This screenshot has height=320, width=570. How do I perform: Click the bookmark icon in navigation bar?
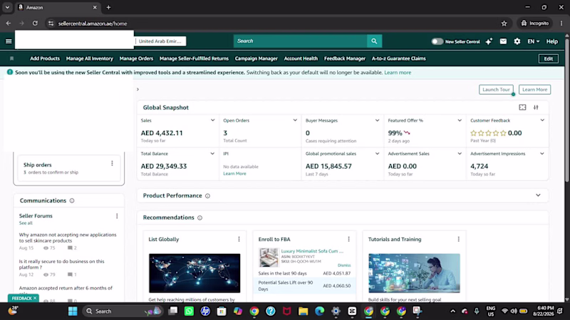click(11, 58)
